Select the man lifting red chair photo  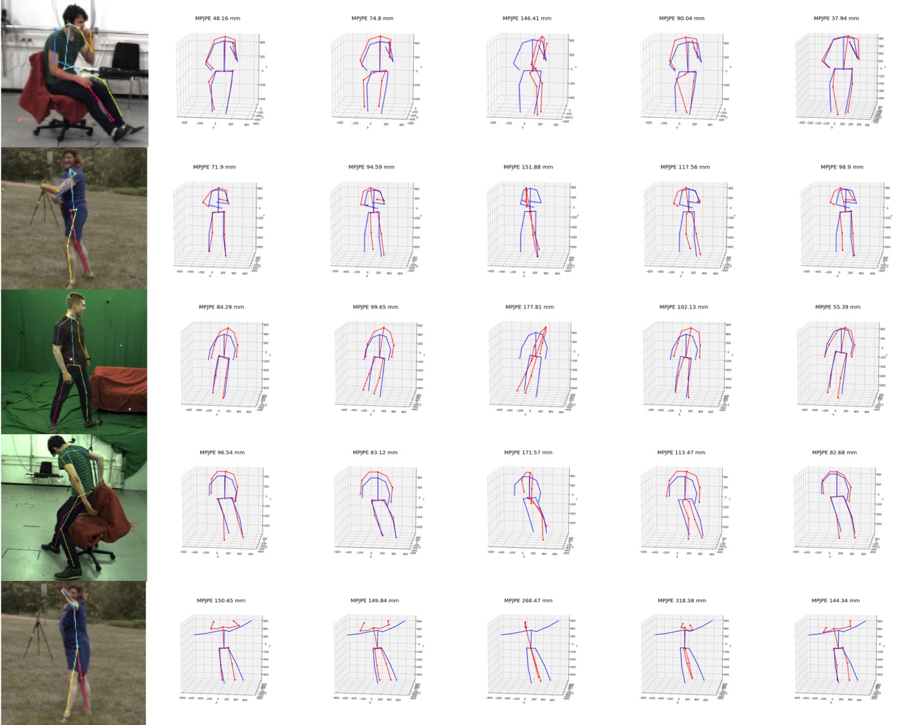pos(74,508)
